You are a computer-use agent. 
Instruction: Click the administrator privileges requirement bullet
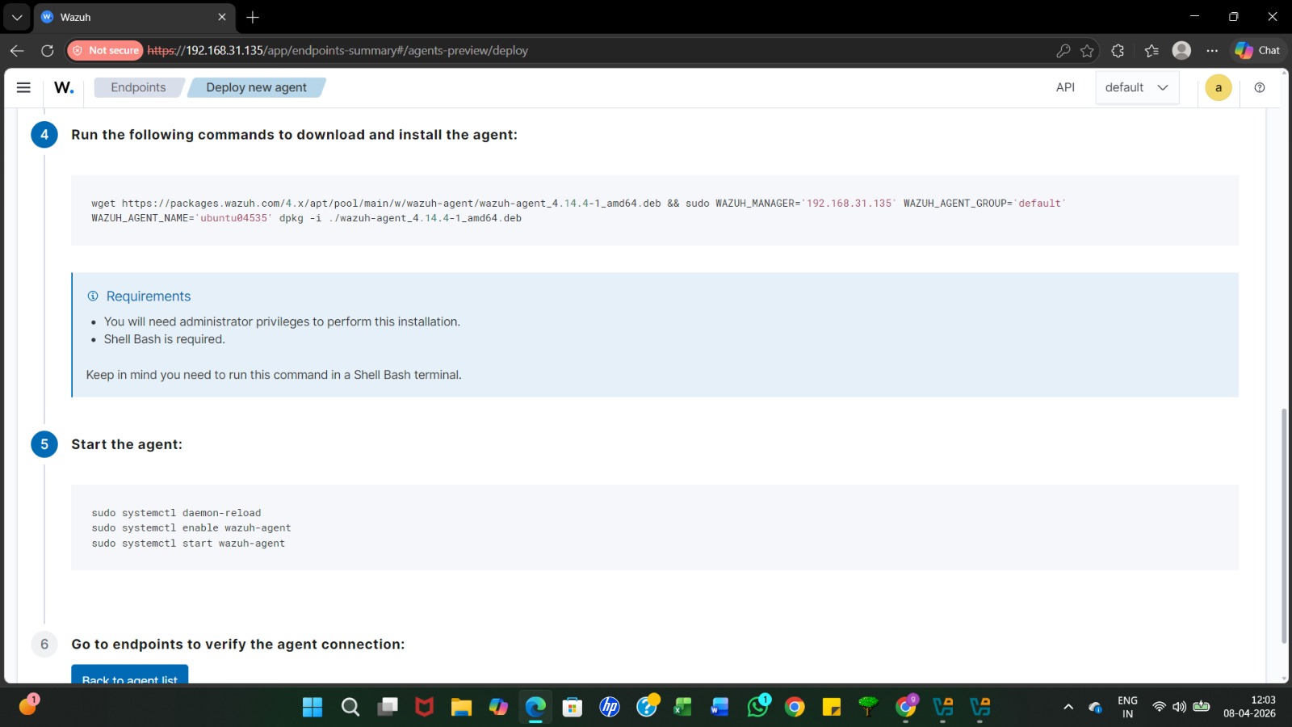pyautogui.click(x=282, y=321)
